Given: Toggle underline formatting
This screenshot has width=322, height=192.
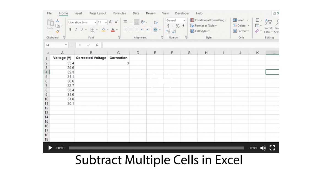Looking at the screenshot, I should pyautogui.click(x=81, y=29).
